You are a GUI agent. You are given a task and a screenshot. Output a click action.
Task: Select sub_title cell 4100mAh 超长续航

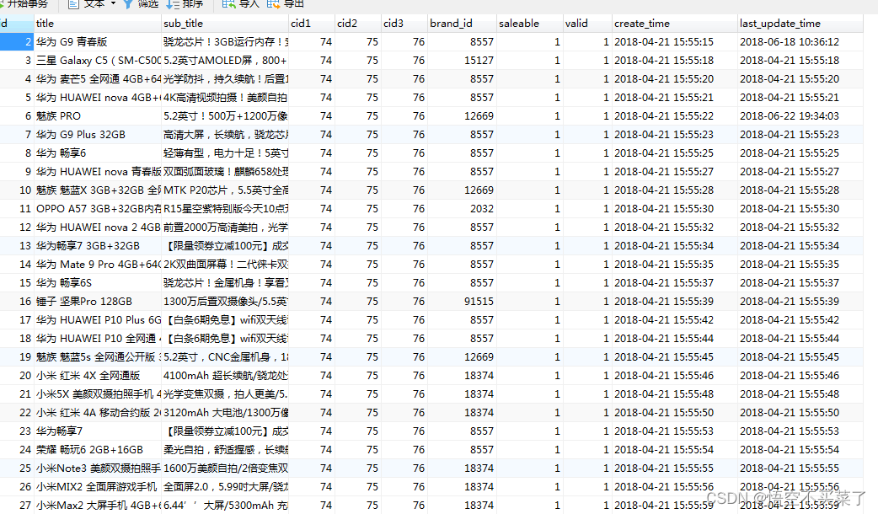pyautogui.click(x=225, y=375)
